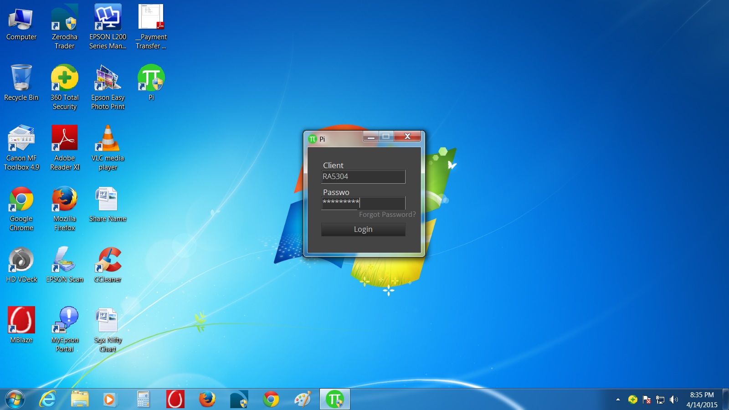Select the Pi desktop shortcut
729x410 pixels.
tap(151, 83)
